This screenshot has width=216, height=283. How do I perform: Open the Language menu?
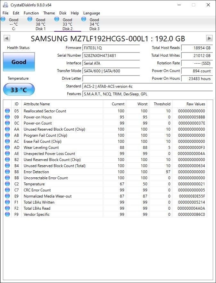pyautogui.click(x=92, y=13)
